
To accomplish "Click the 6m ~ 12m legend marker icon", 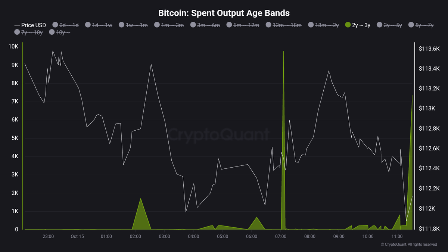I will tap(229, 25).
